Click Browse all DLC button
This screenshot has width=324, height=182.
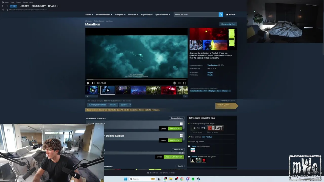(178, 150)
